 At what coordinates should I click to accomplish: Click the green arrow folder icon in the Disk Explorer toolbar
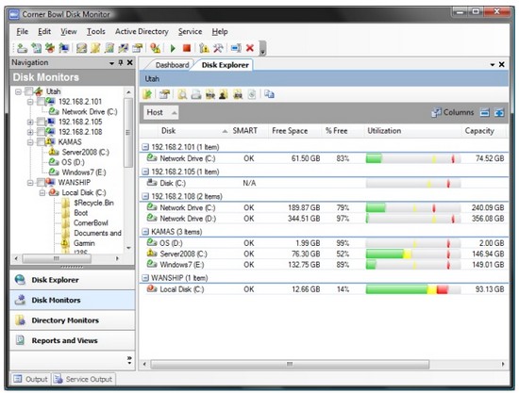point(147,94)
